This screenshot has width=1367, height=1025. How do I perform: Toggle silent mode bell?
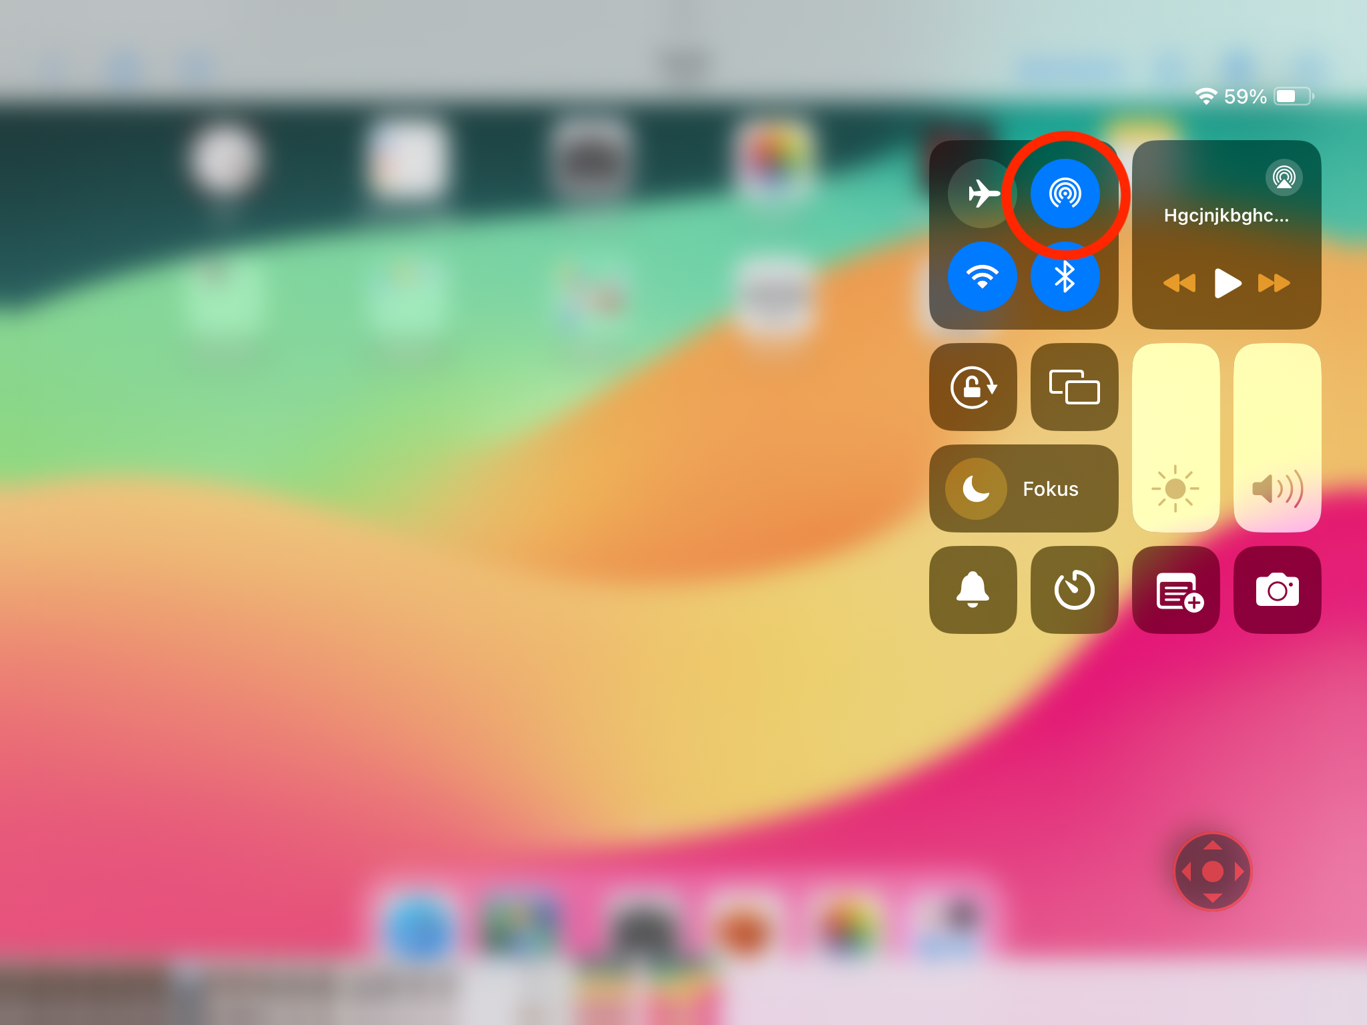click(x=973, y=590)
